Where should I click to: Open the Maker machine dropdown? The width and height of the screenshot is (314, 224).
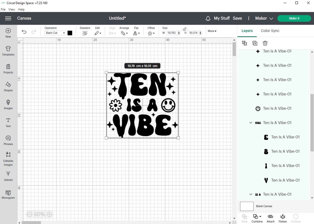263,18
